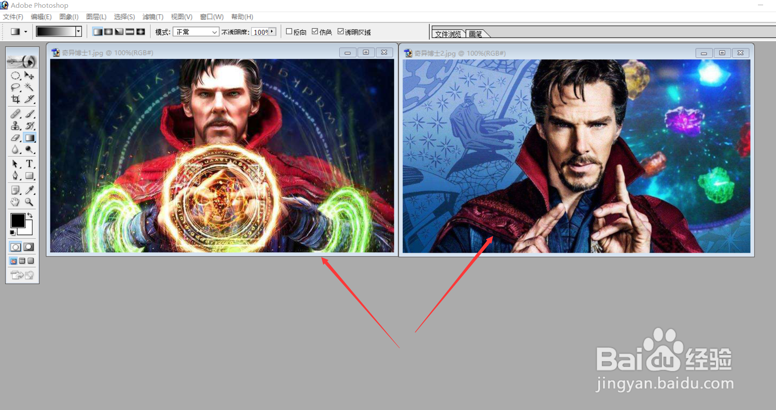
Task: Switch to Full Screen mode
Action: pyautogui.click(x=31, y=261)
